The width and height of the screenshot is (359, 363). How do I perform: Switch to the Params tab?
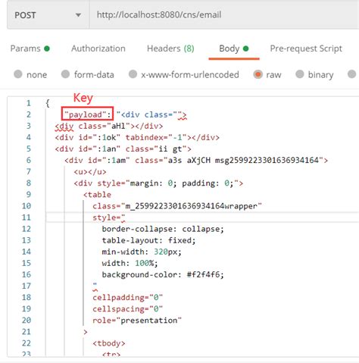(30, 49)
